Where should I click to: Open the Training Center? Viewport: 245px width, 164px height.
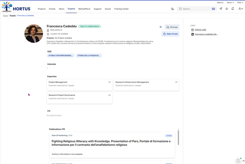pyautogui.click(x=121, y=9)
